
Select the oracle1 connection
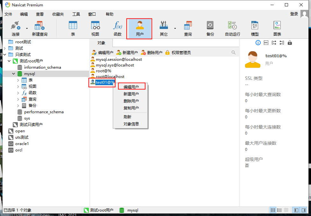(x=18, y=143)
